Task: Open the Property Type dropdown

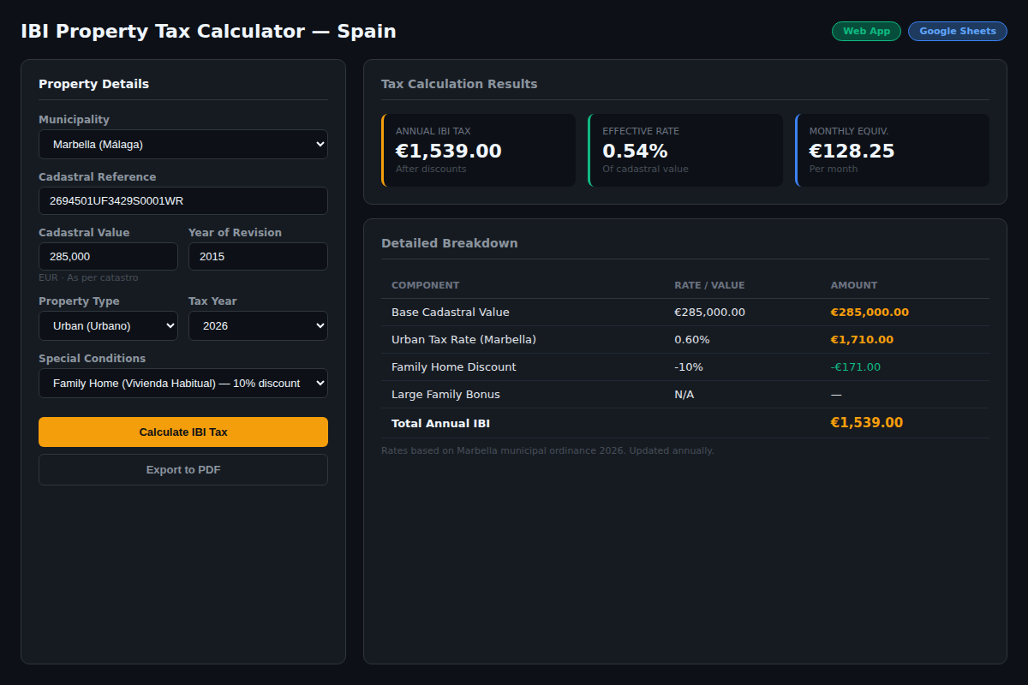Action: point(108,325)
